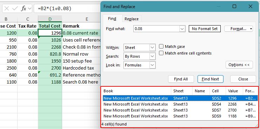Select the base cost cell 950
260x129 pixels.
coord(9,40)
